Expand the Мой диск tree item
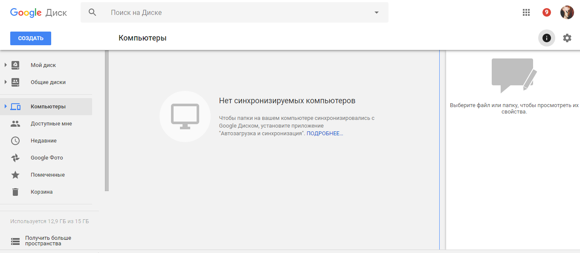Viewport: 580px width, 253px height. point(6,65)
